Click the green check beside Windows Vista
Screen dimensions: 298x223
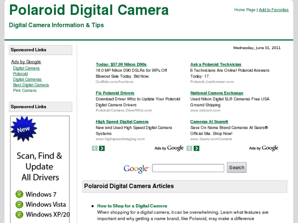point(19,205)
